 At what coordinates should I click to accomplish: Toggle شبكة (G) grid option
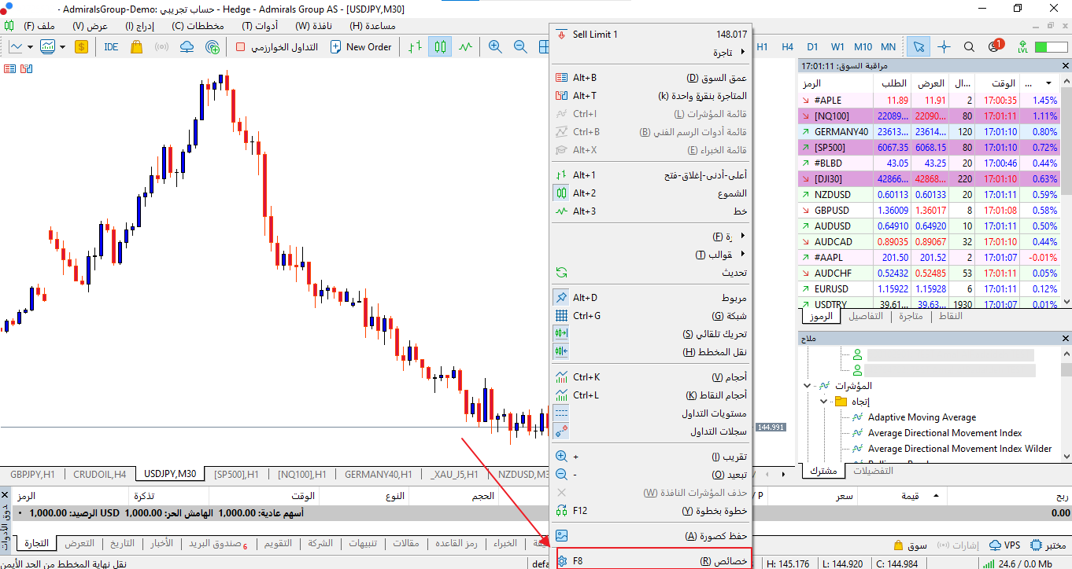[652, 316]
